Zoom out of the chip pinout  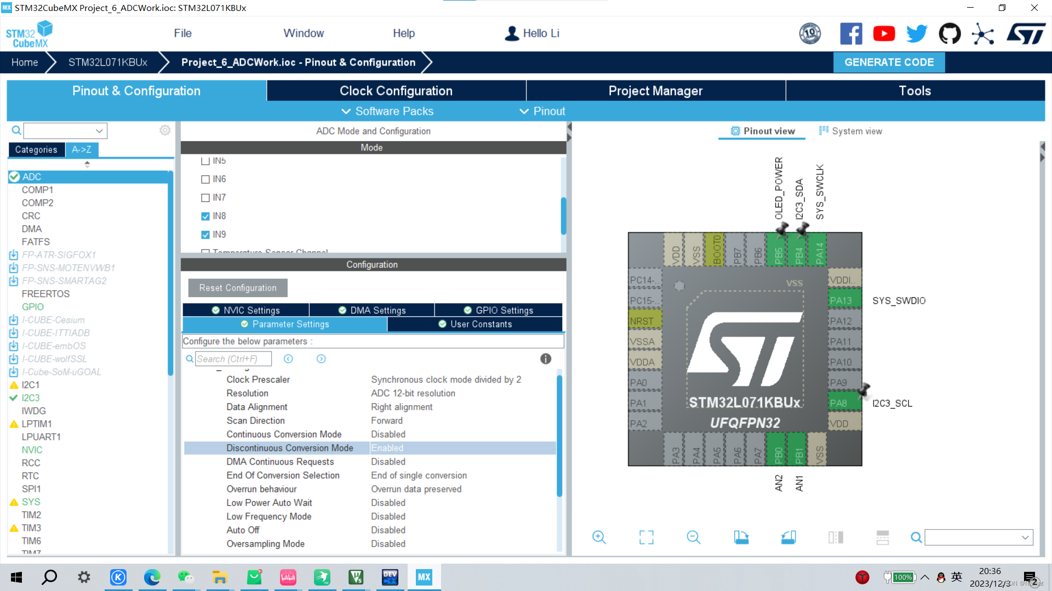coord(694,537)
